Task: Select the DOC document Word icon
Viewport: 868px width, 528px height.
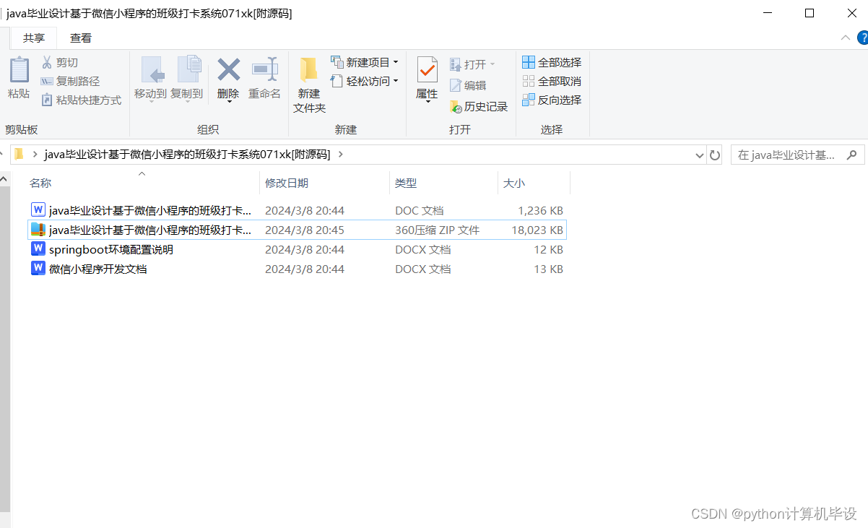Action: pos(38,210)
